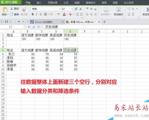Click the Undo arrow icon
Screen dimensions: 149x120
coord(19,21)
